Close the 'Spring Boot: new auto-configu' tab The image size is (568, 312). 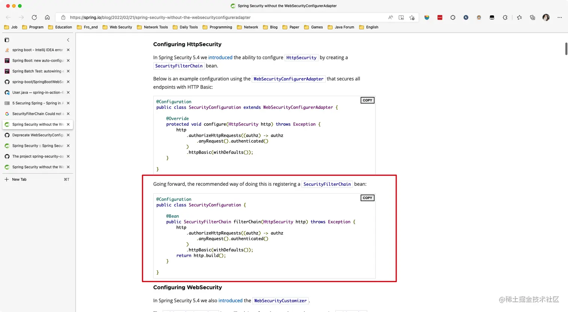[x=68, y=60]
